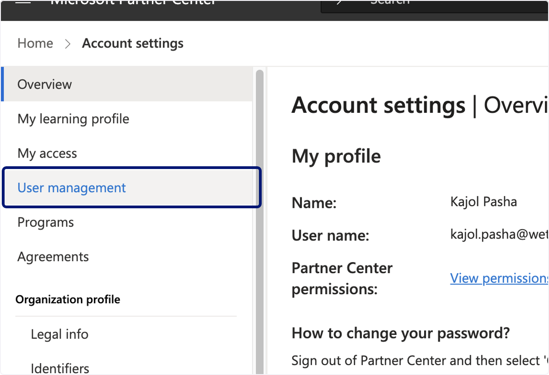Click the My profile heading
The width and height of the screenshot is (549, 375).
[336, 156]
